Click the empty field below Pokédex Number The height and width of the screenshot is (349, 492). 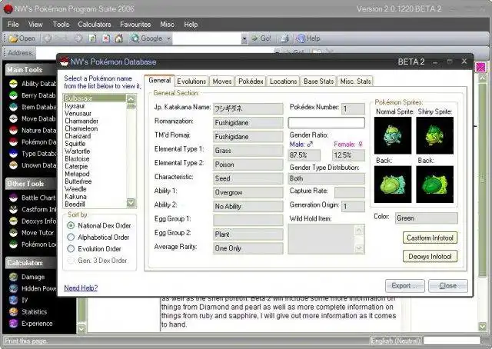[x=326, y=123]
